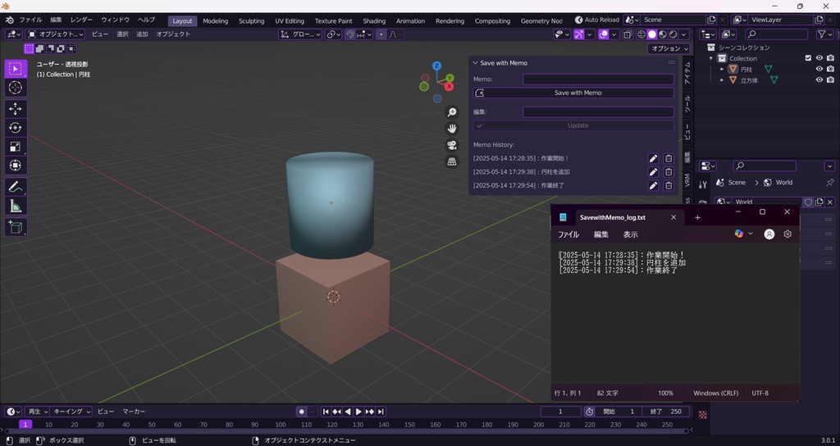Click the camera view icon in viewport
840x446 pixels.
point(451,145)
